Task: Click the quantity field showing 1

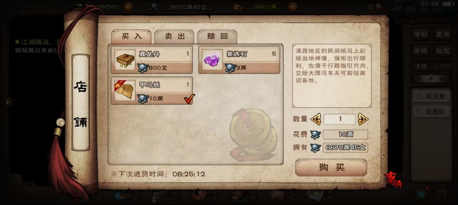Action: [x=339, y=119]
